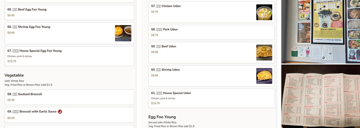View the Shrimp Udon photo thumbnail
The width and height of the screenshot is (360, 128).
click(264, 76)
